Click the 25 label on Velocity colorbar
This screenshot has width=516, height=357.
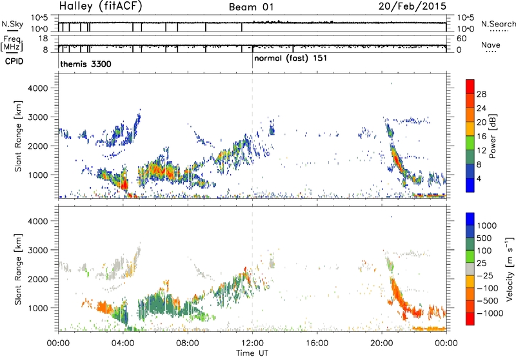coord(482,263)
